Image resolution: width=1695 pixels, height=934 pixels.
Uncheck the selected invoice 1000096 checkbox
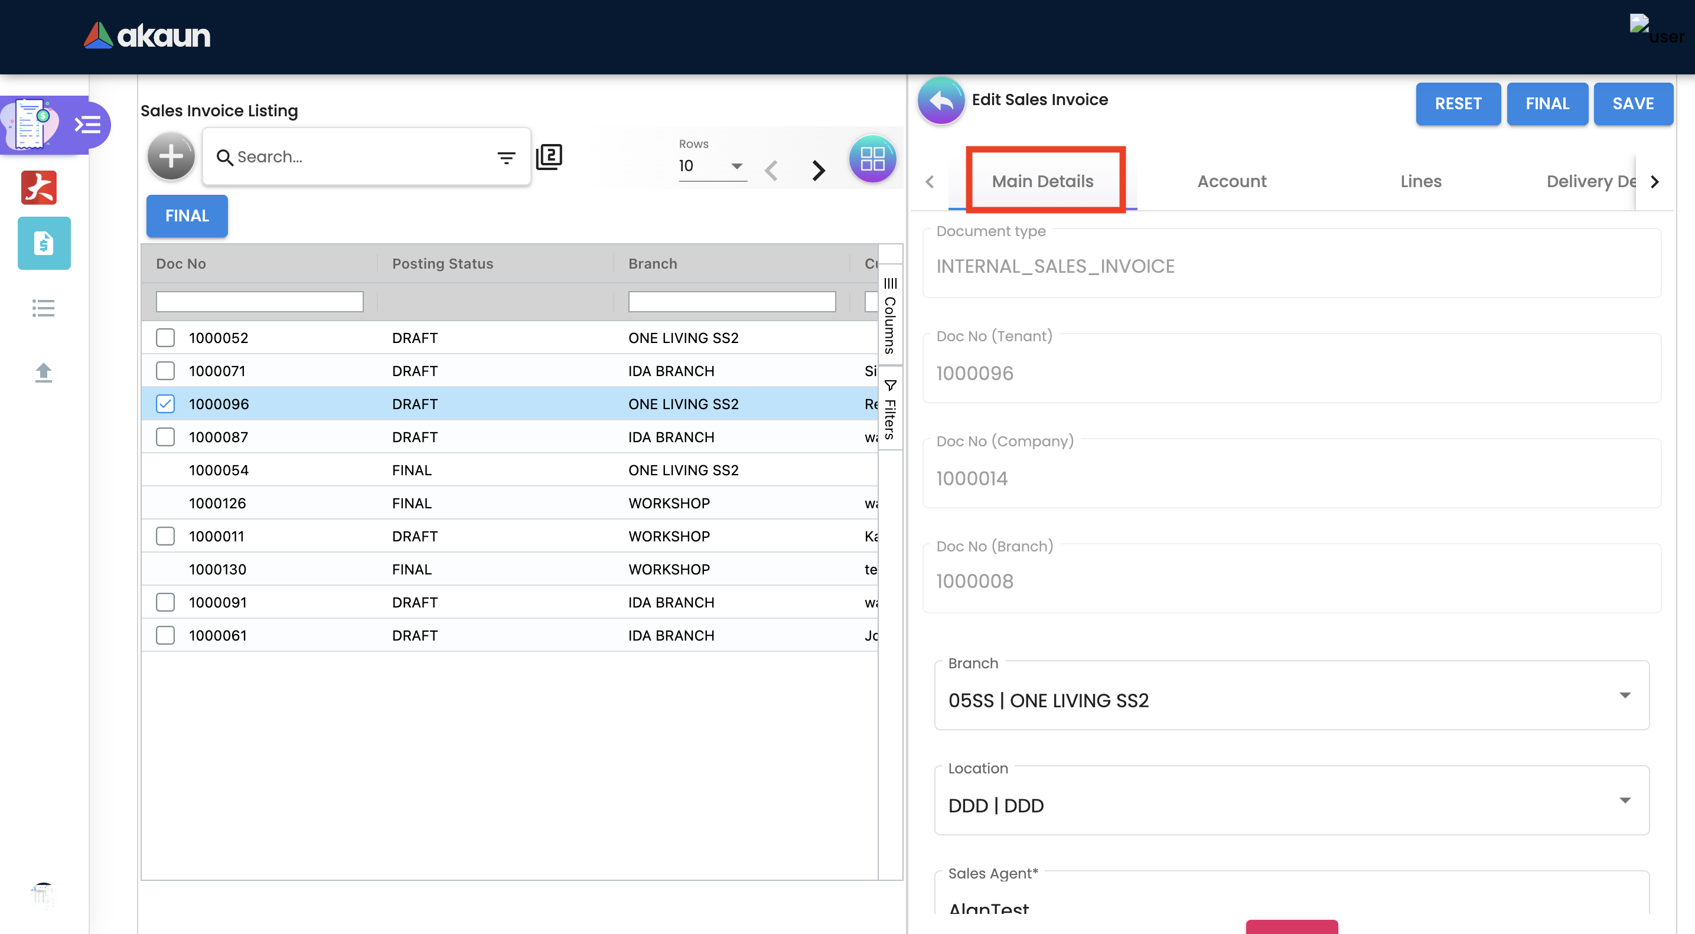click(x=165, y=404)
